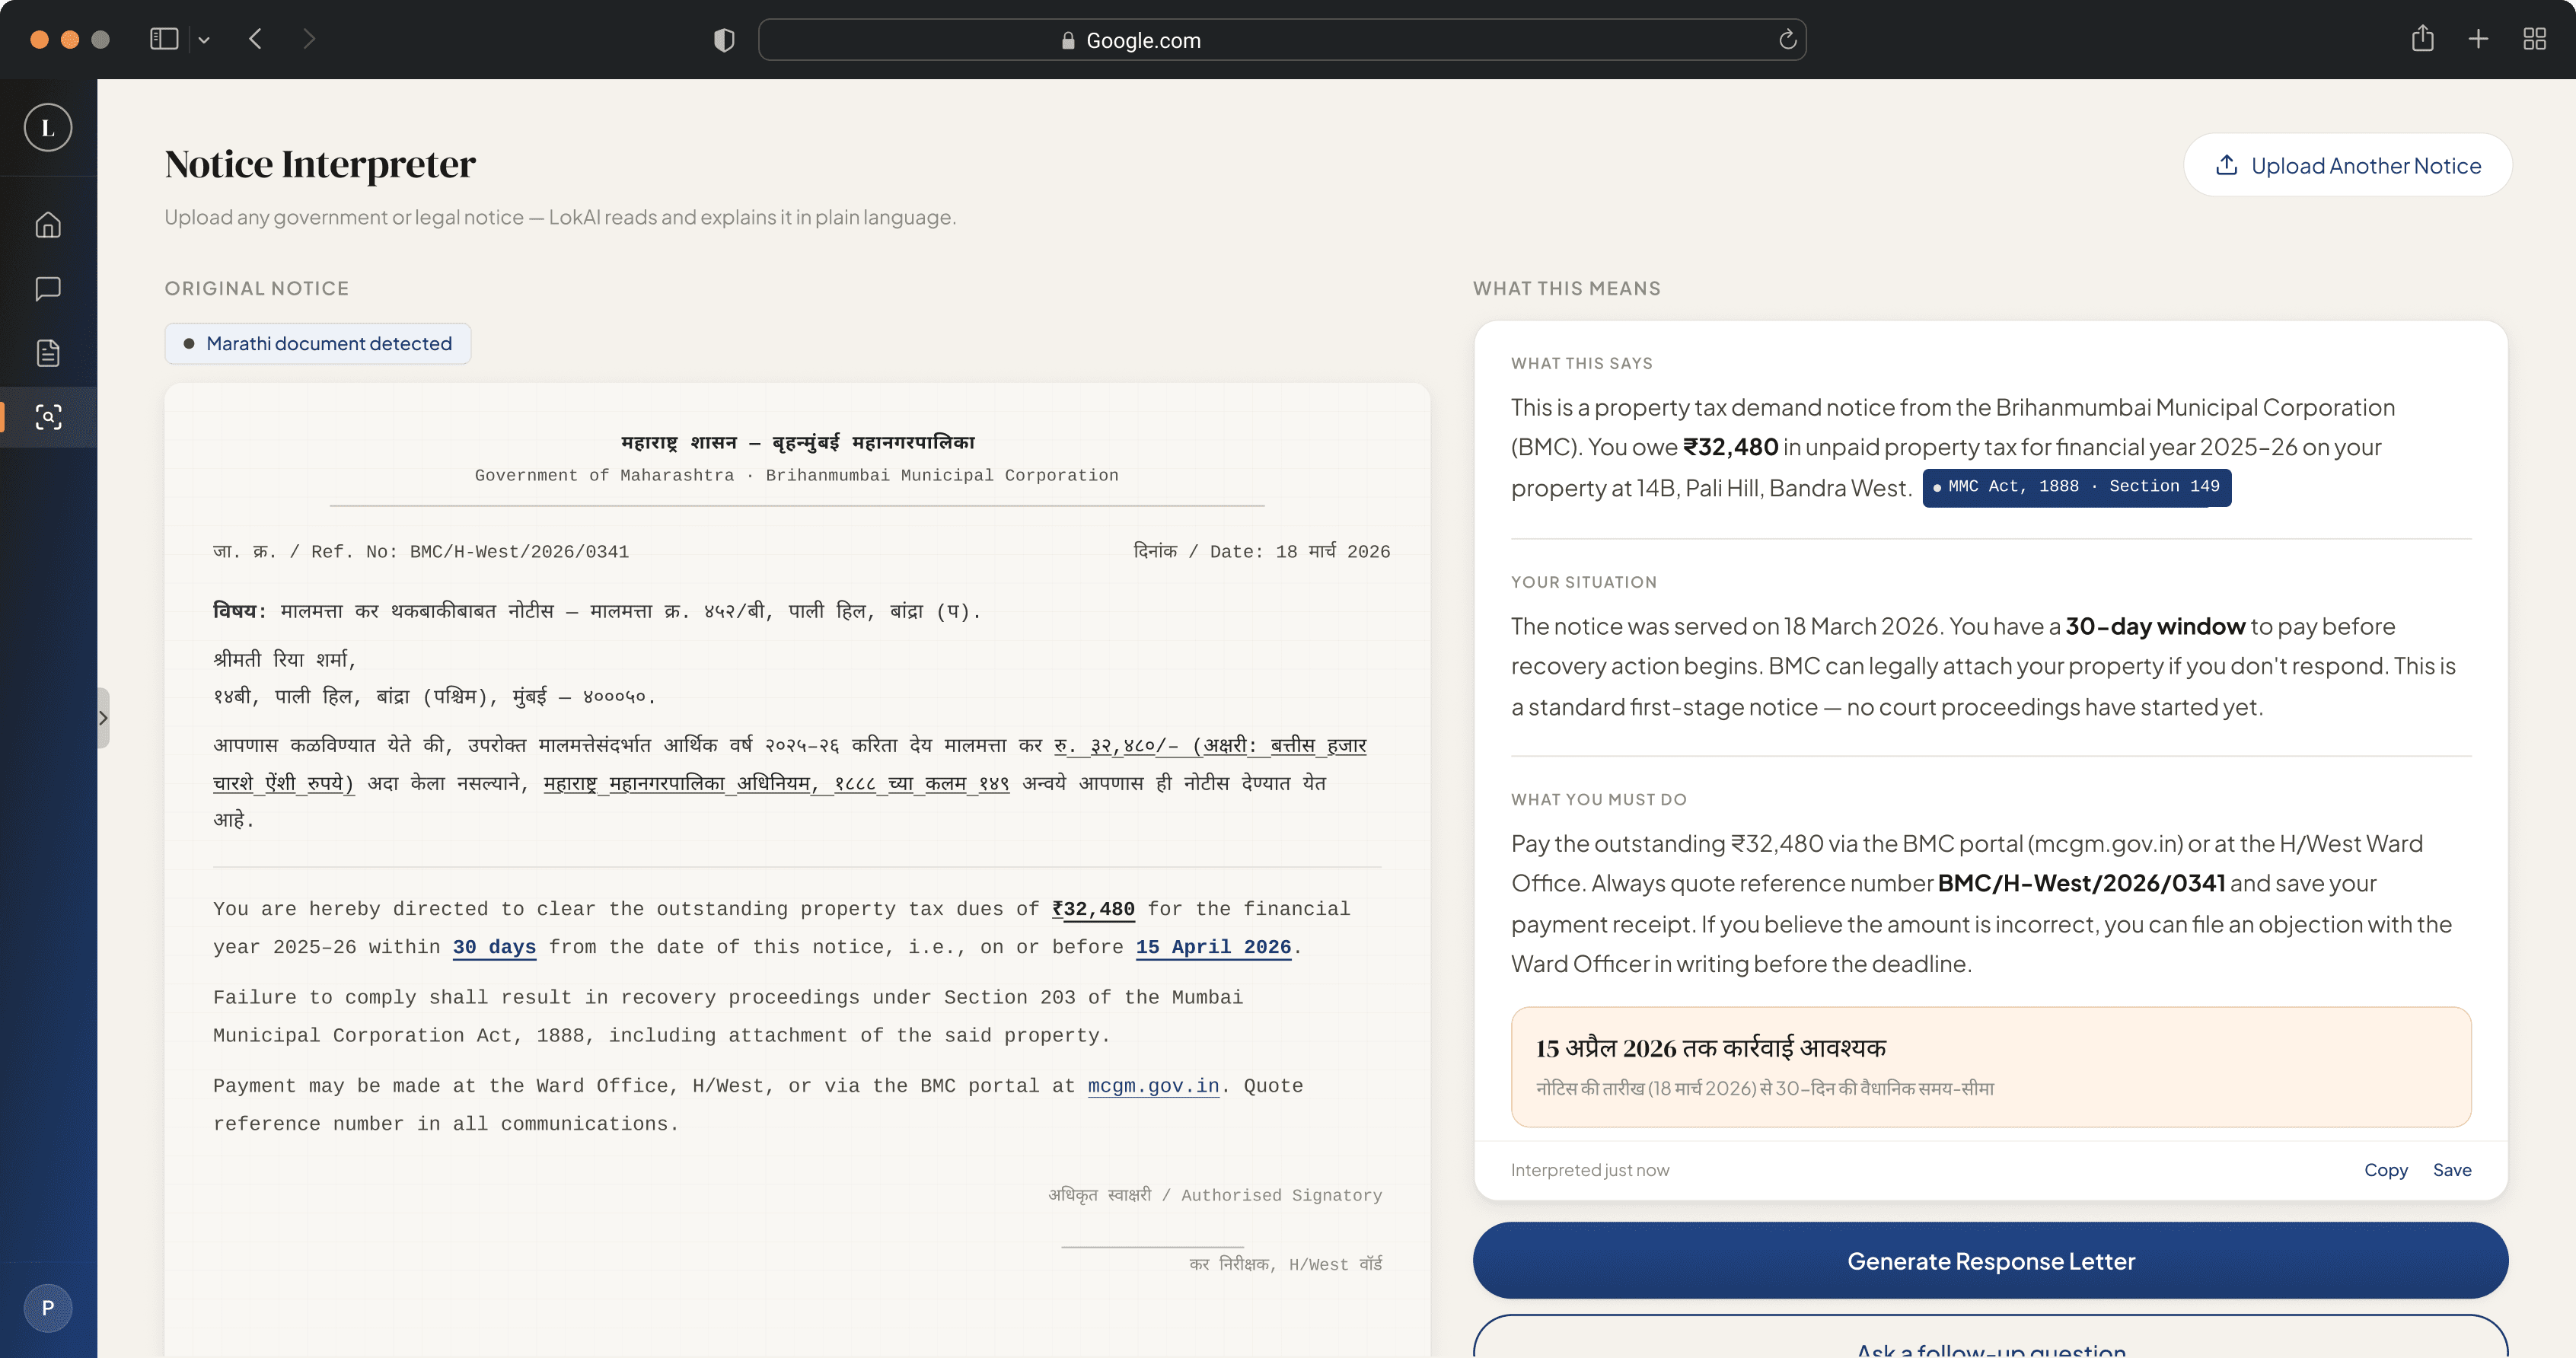Image resolution: width=2576 pixels, height=1358 pixels.
Task: Show the browser tab overview grid
Action: coord(2534,40)
